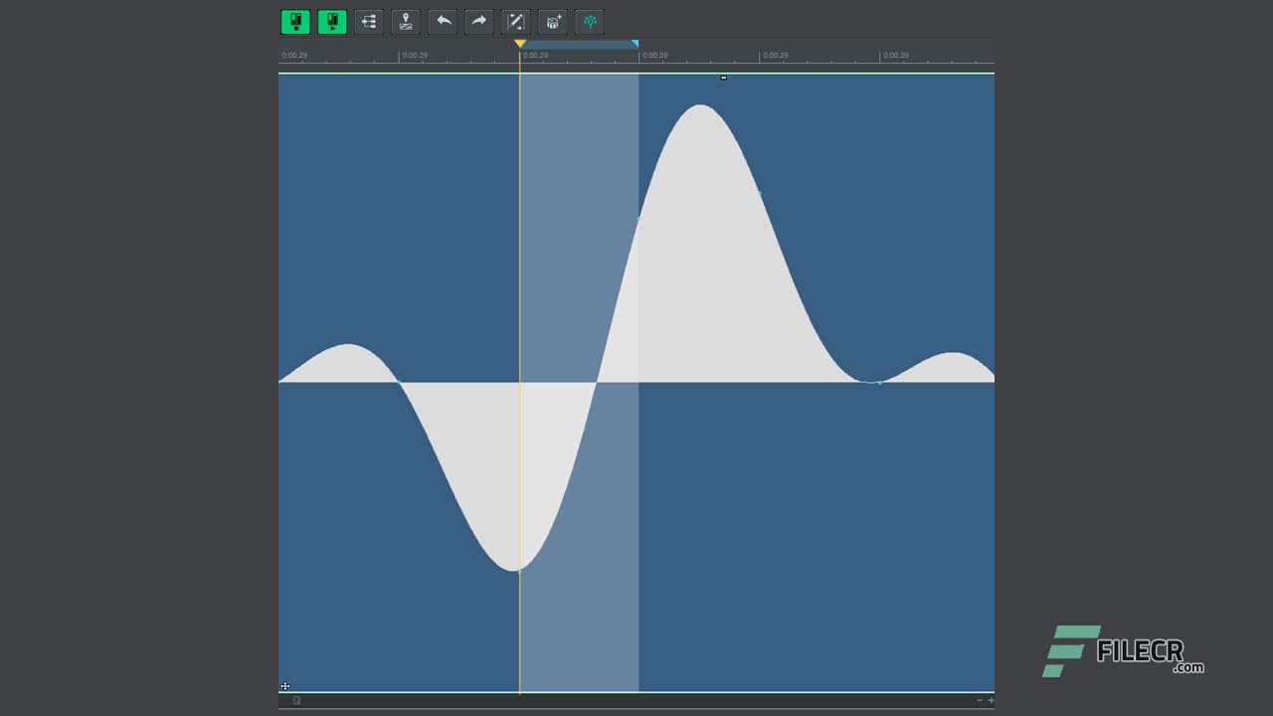Click the small page icon on the bottom scrollbar

[x=295, y=700]
